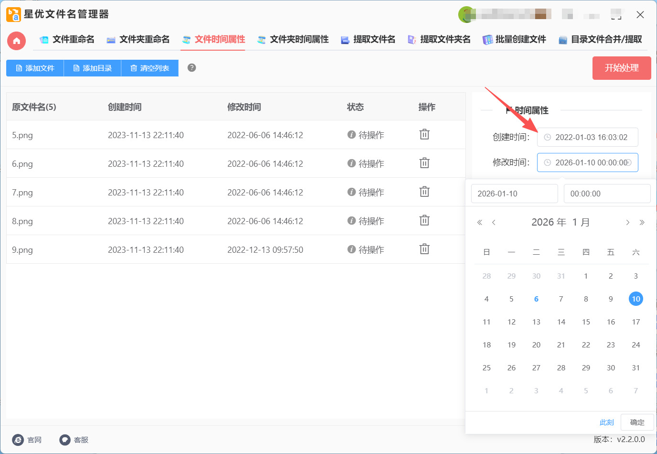The image size is (657, 454).
Task: Remove 7.png using its trash icon
Action: pos(424,192)
